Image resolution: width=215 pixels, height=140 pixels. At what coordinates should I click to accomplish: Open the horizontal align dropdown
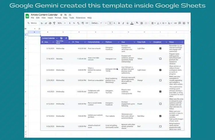153,23
